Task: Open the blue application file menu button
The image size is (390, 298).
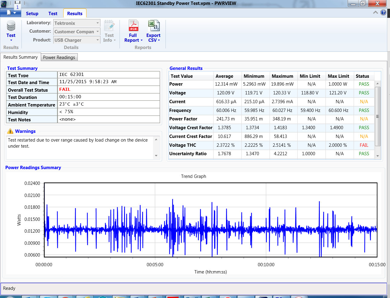Action: pos(10,13)
